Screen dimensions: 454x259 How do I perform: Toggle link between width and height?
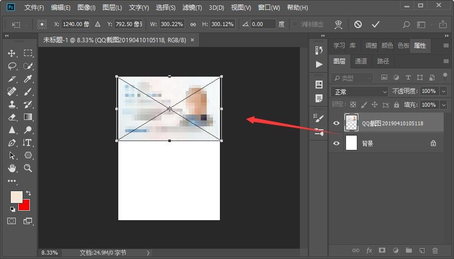(x=193, y=24)
